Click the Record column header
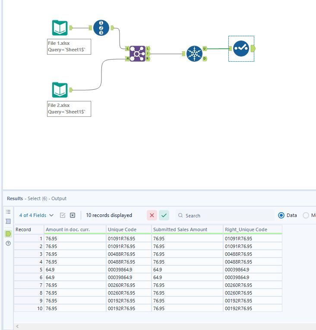 click(x=29, y=229)
